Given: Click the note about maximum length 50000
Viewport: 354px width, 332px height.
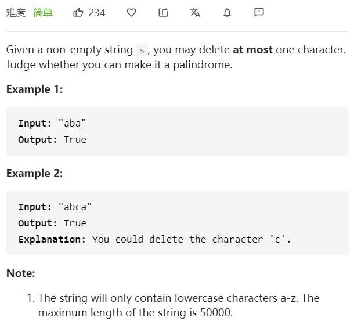Looking at the screenshot, I should tap(179, 305).
